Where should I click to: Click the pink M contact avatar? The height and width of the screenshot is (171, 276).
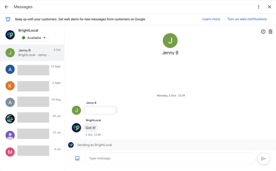click(x=10, y=152)
